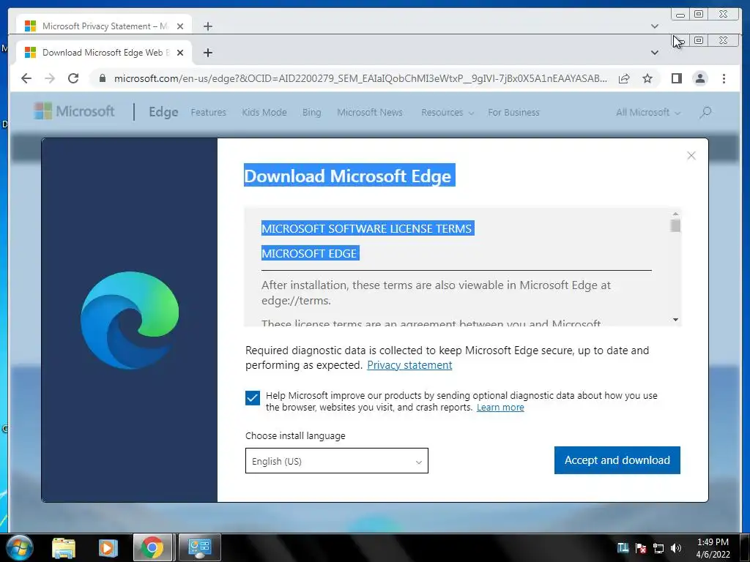Image resolution: width=750 pixels, height=562 pixels.
Task: Click the license terms scroll down arrow
Action: pos(675,320)
